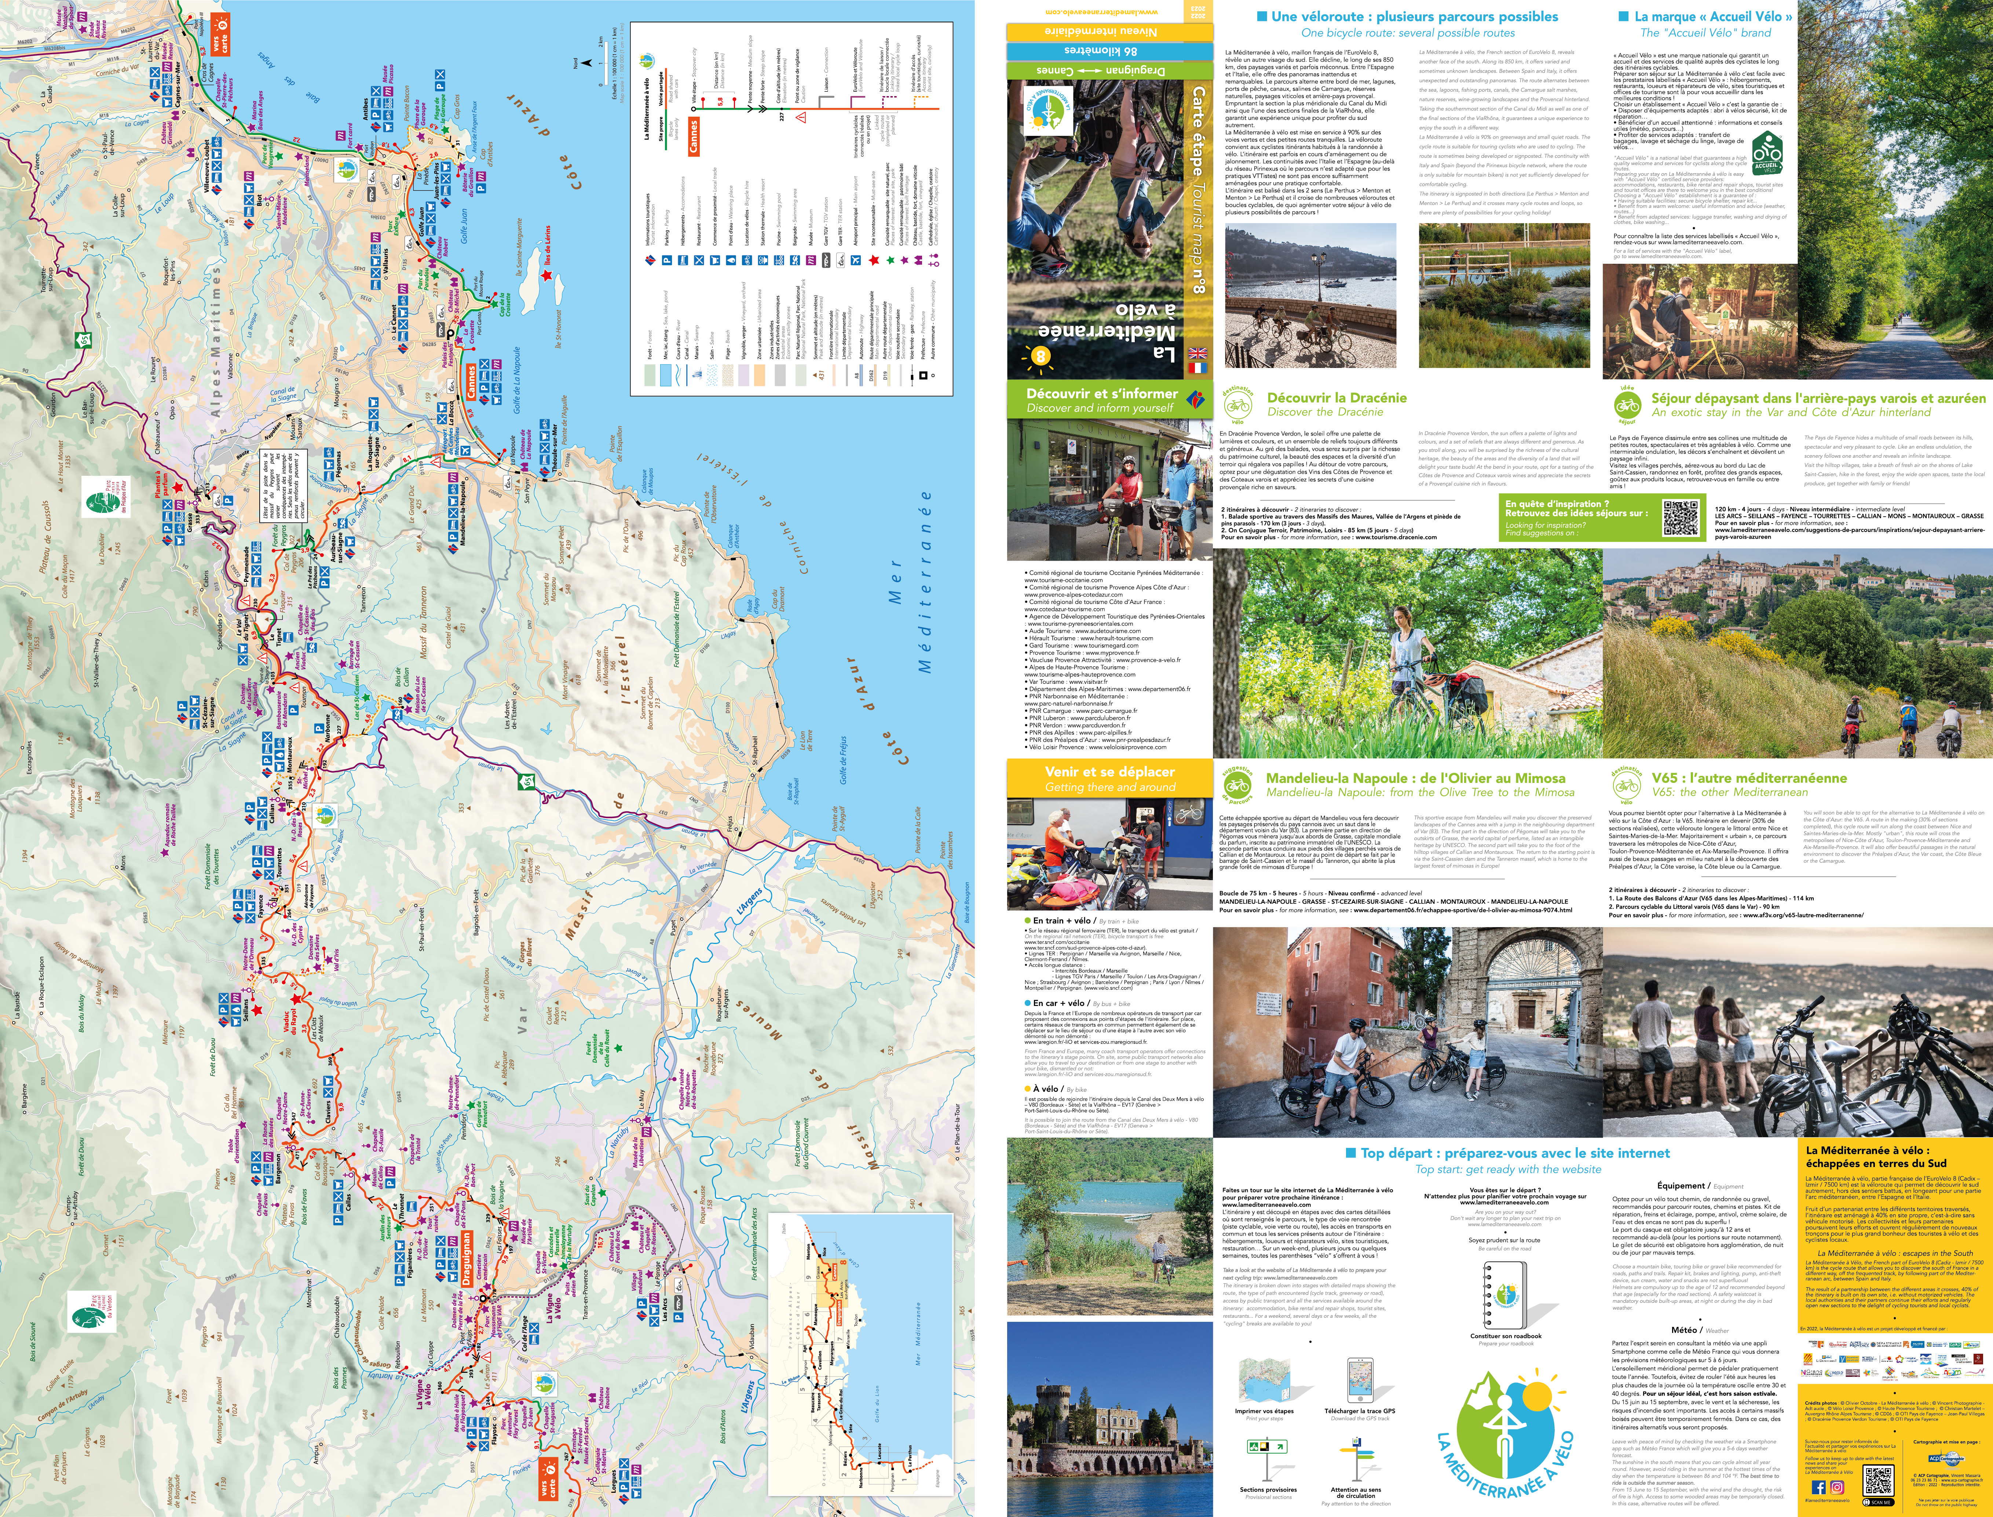Click the 'Draguignan – Cannes' green banner
The height and width of the screenshot is (1517, 1993).
1110,70
